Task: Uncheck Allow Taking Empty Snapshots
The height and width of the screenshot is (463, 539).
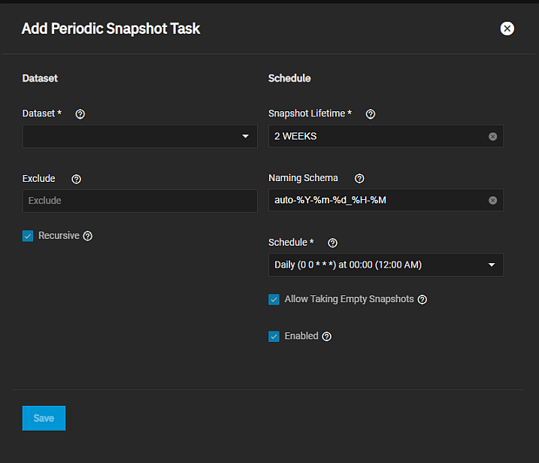Action: (x=274, y=299)
